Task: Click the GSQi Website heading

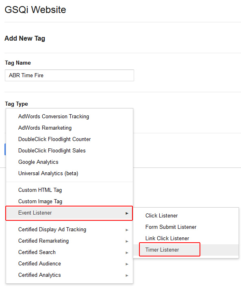Action: 35,10
